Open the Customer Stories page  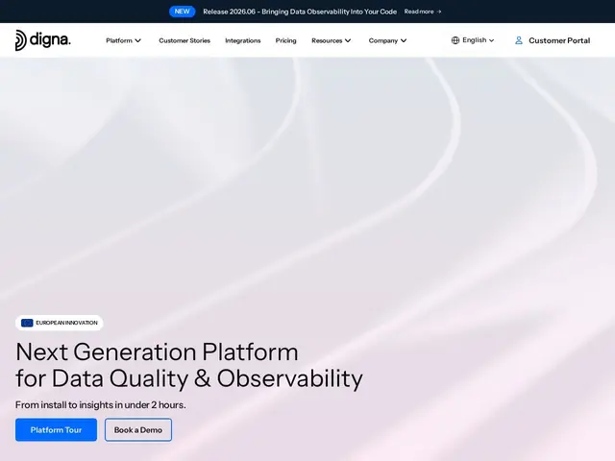184,40
